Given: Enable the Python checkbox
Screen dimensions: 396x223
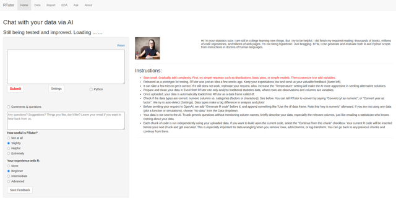Looking at the screenshot, I should [91, 89].
